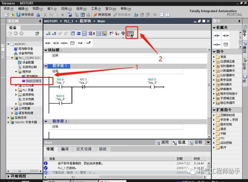Click the open all networks icon
Image resolution: width=248 pixels, height=182 pixels.
pos(73,34)
